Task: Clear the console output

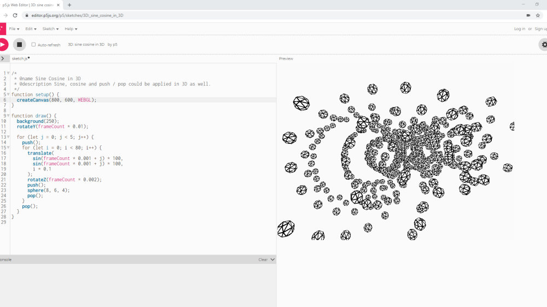Action: (263, 259)
